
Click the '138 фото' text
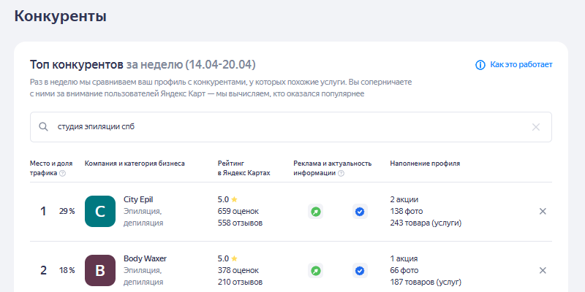(407, 211)
